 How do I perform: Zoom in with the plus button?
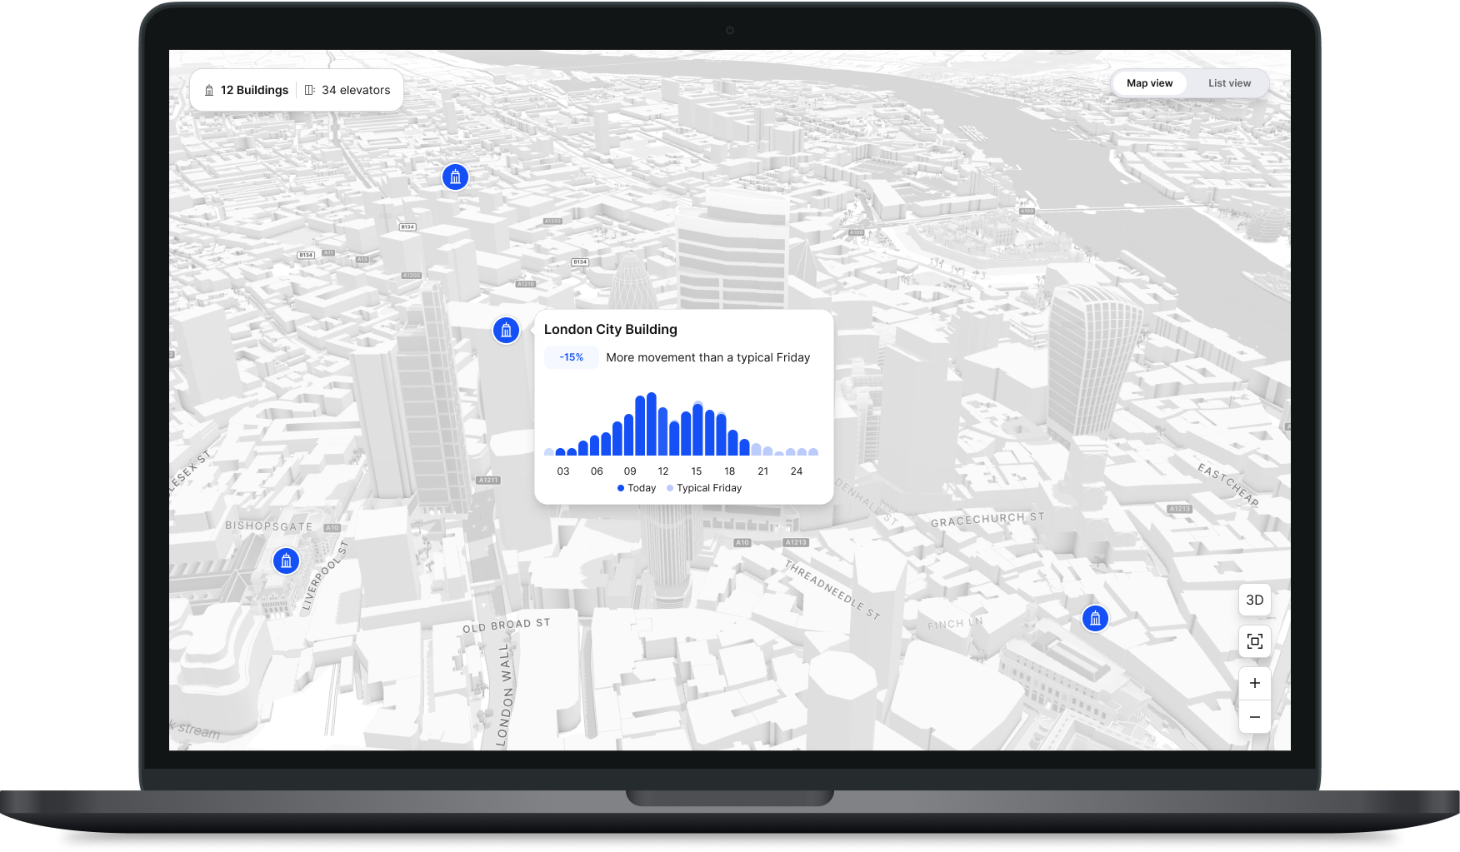[x=1254, y=683]
